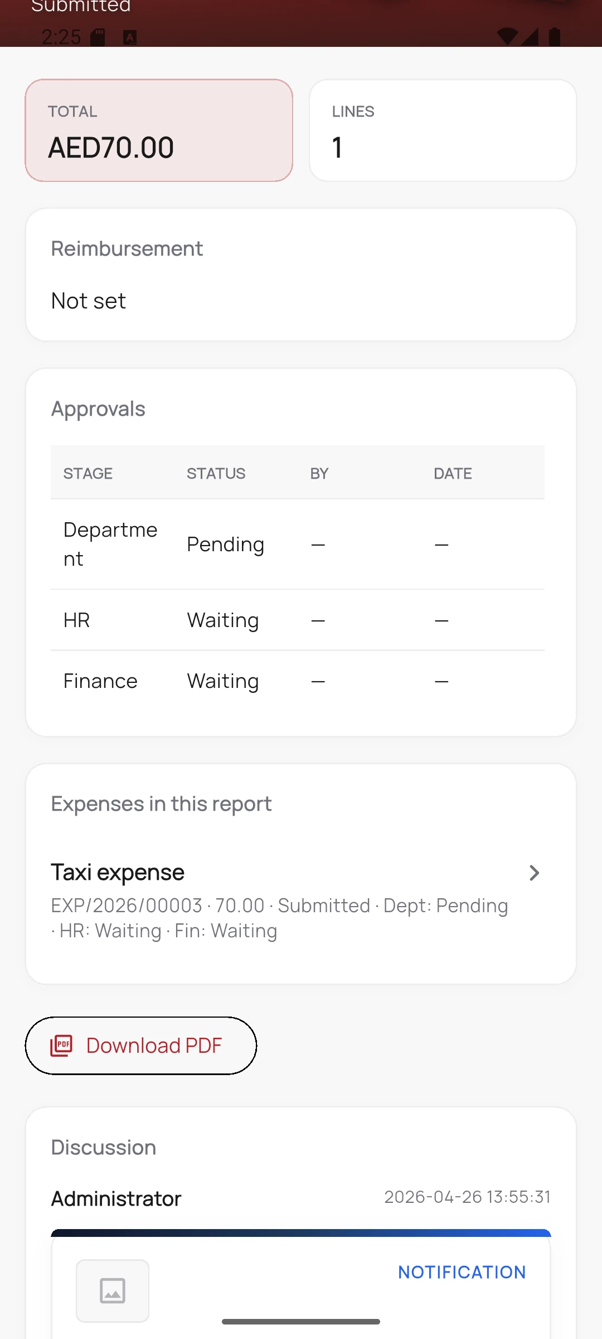This screenshot has width=602, height=1339.
Task: Tap the SD card icon in the status bar
Action: pos(98,37)
